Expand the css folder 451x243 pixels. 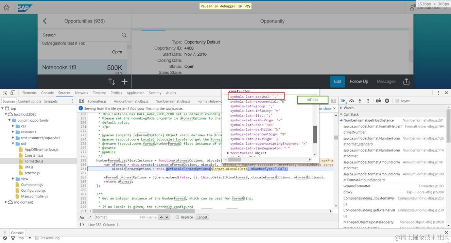13,126
